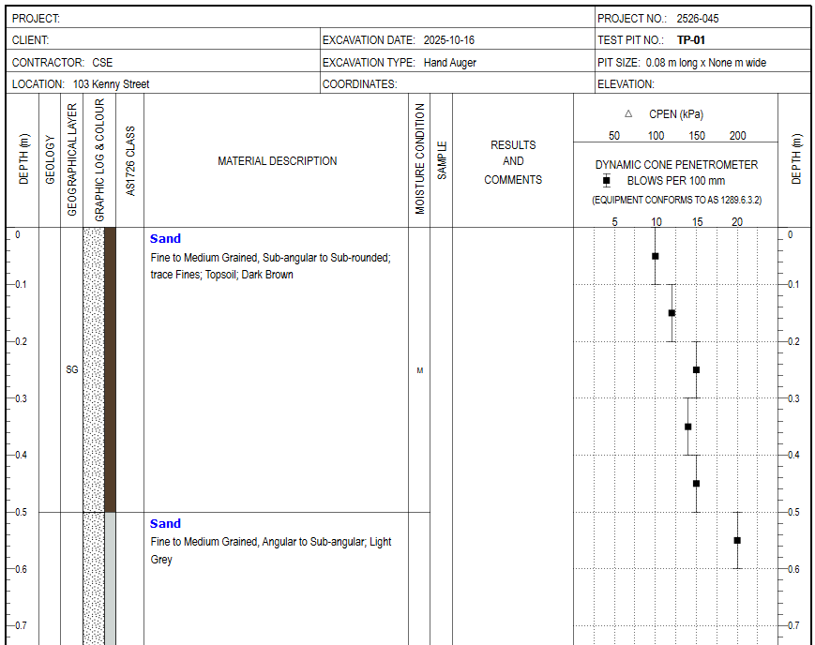Click the M moisture condition value
The width and height of the screenshot is (815, 645).
[420, 370]
